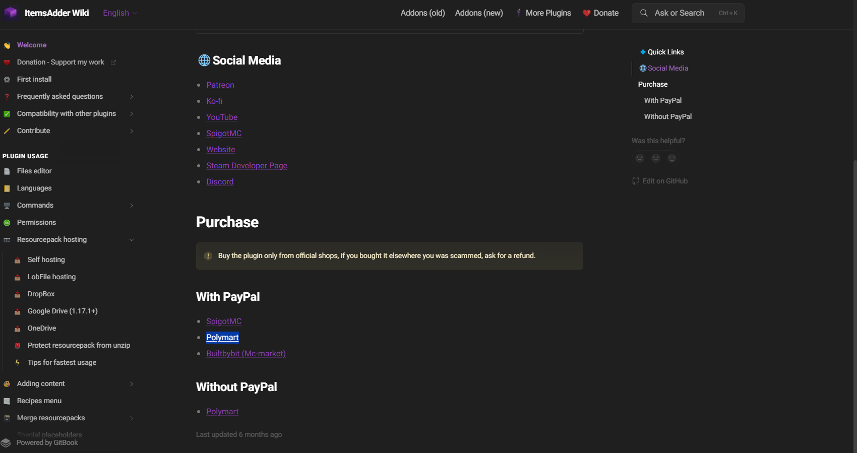
Task: Expand the Contribute section chevron
Action: (x=132, y=131)
